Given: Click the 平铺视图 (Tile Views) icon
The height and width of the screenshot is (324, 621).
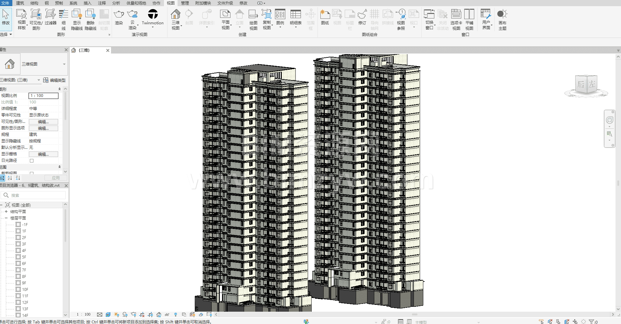Looking at the screenshot, I should pyautogui.click(x=469, y=15).
